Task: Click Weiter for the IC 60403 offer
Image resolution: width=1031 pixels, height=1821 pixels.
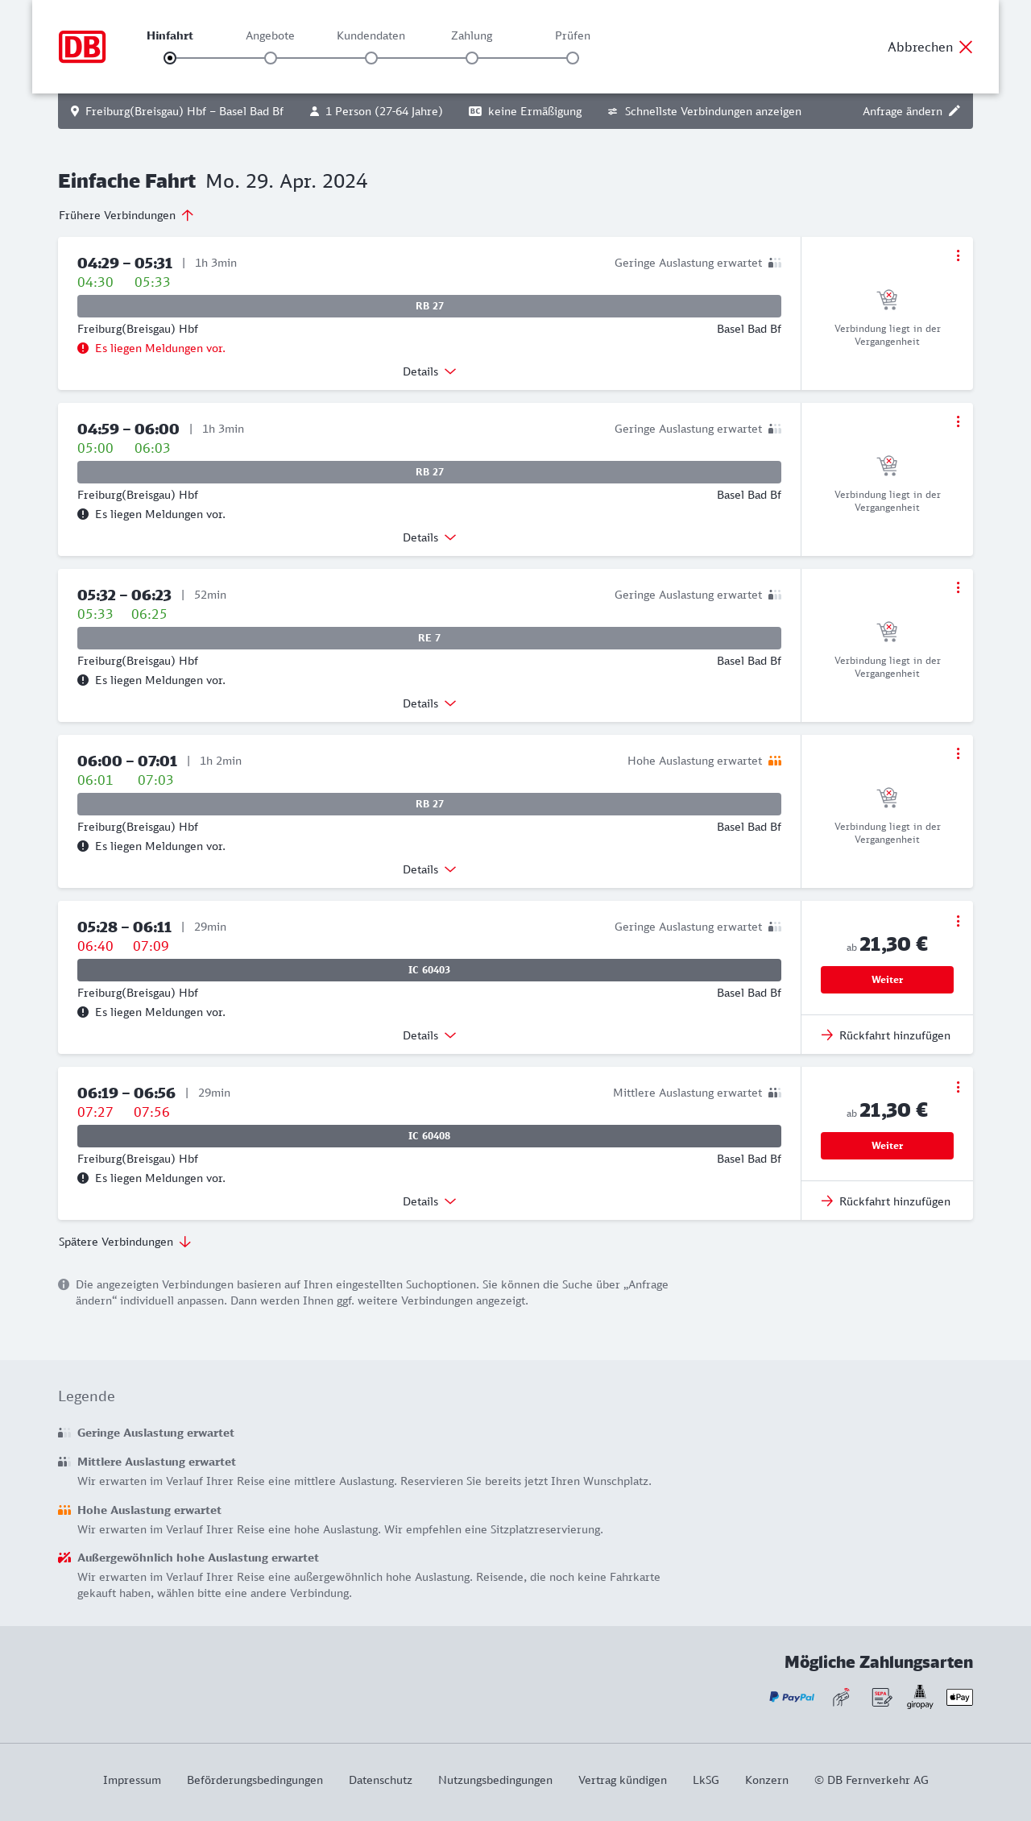Action: pyautogui.click(x=887, y=980)
